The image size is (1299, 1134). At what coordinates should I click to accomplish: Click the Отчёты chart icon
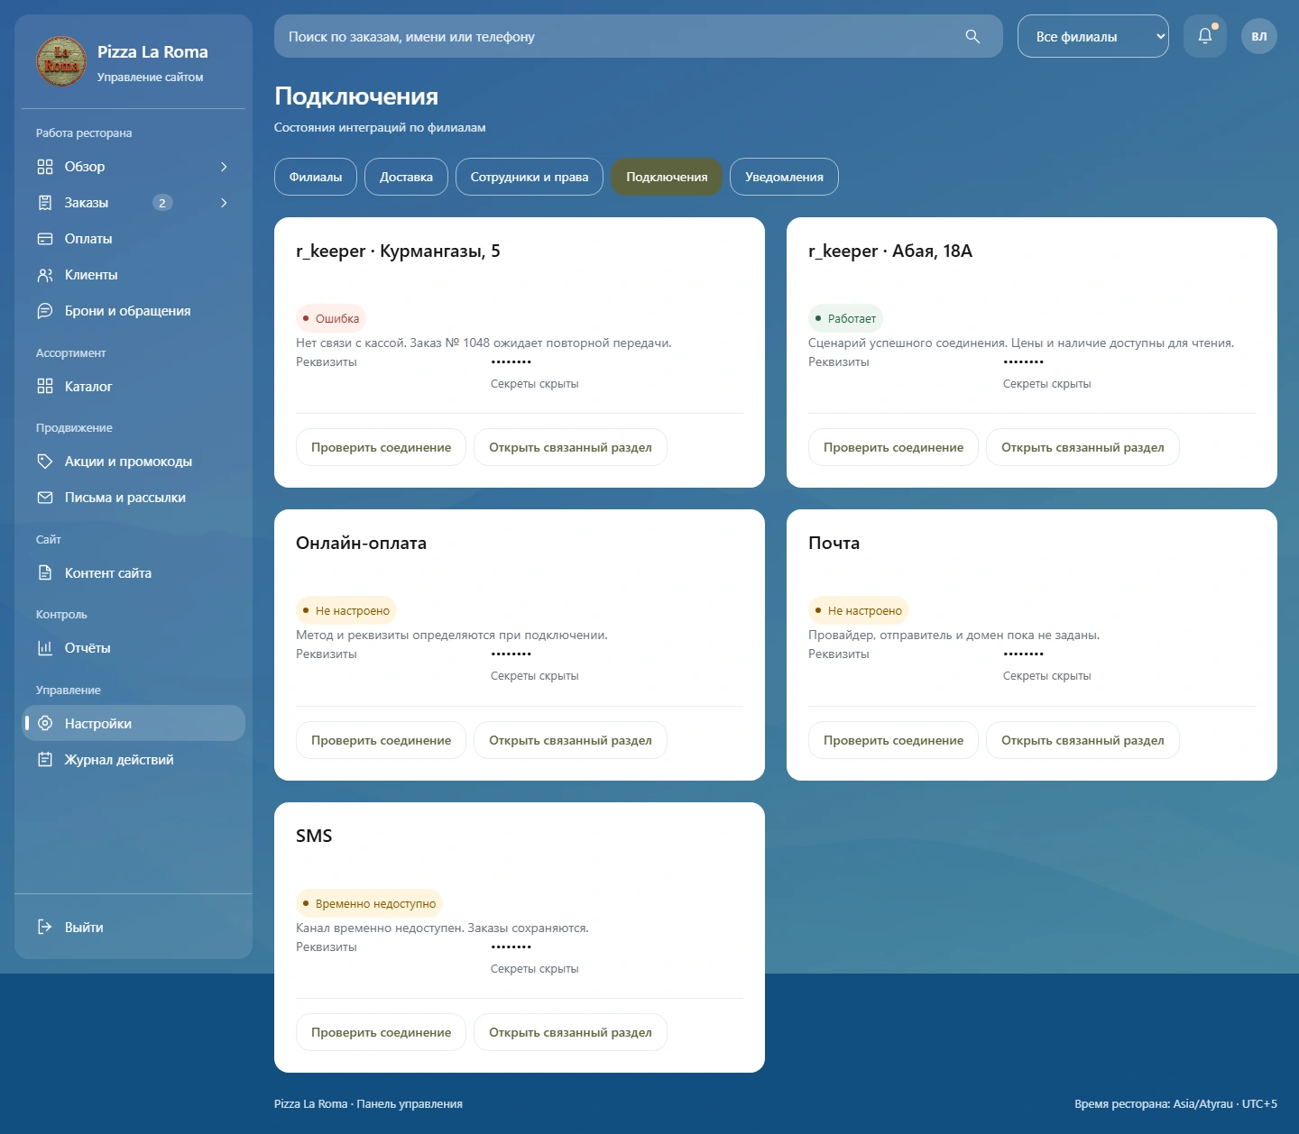(45, 648)
